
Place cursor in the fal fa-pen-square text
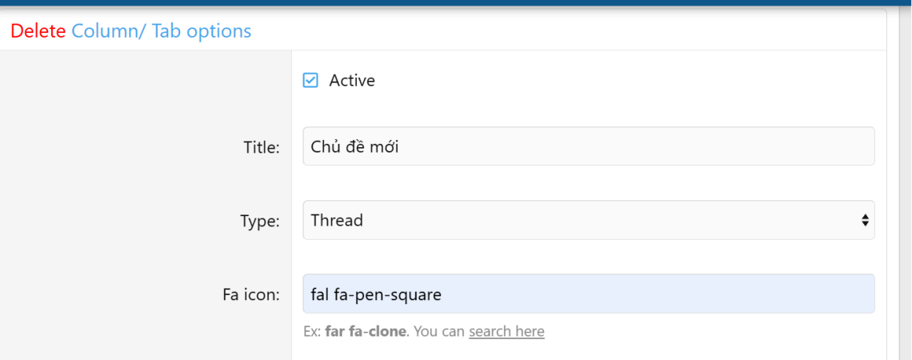coord(376,294)
